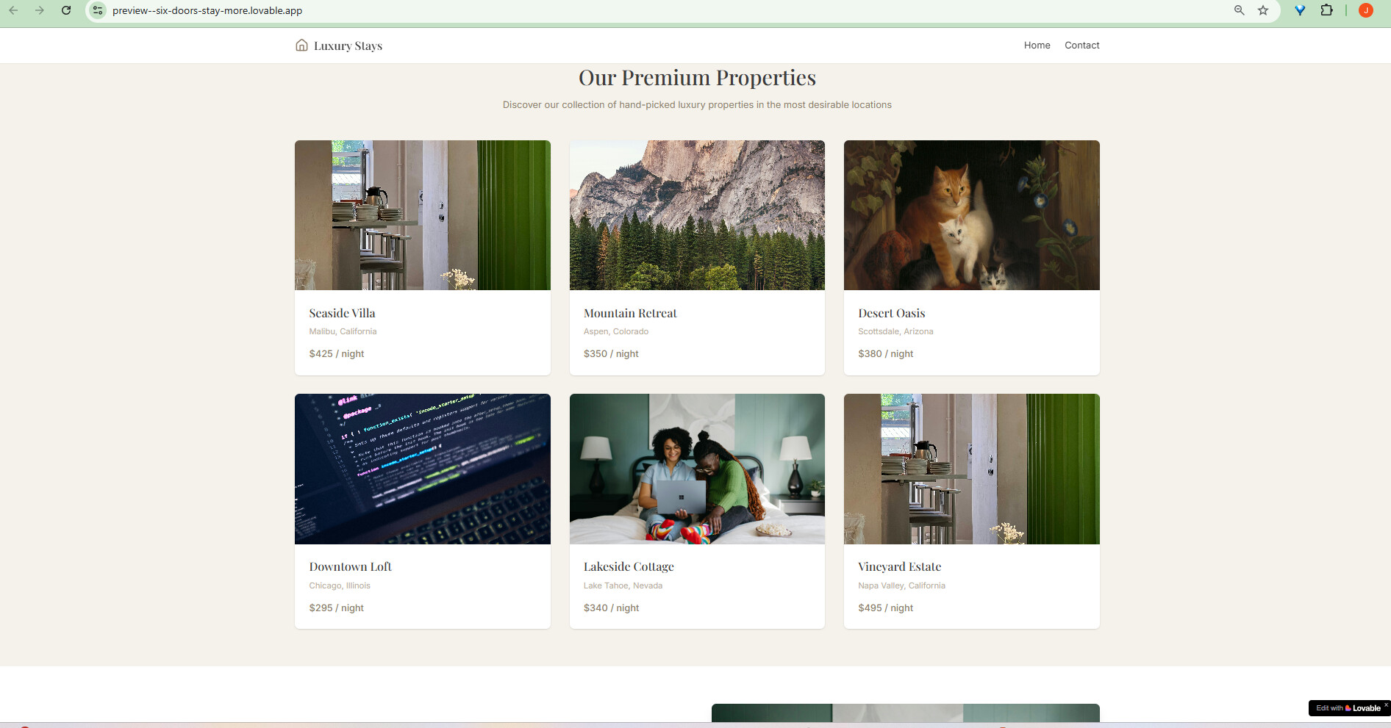
Task: Open the Chrome profile avatar
Action: 1366,10
